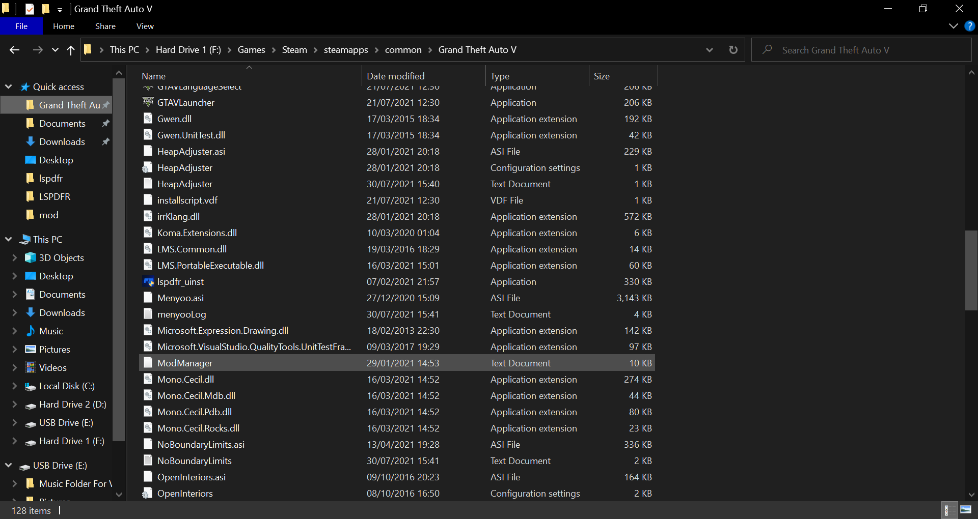Click steamapps in the breadcrumb path
This screenshot has height=519, width=978.
[x=345, y=50]
